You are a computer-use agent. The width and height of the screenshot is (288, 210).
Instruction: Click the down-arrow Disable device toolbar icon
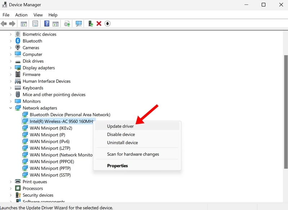point(107,24)
